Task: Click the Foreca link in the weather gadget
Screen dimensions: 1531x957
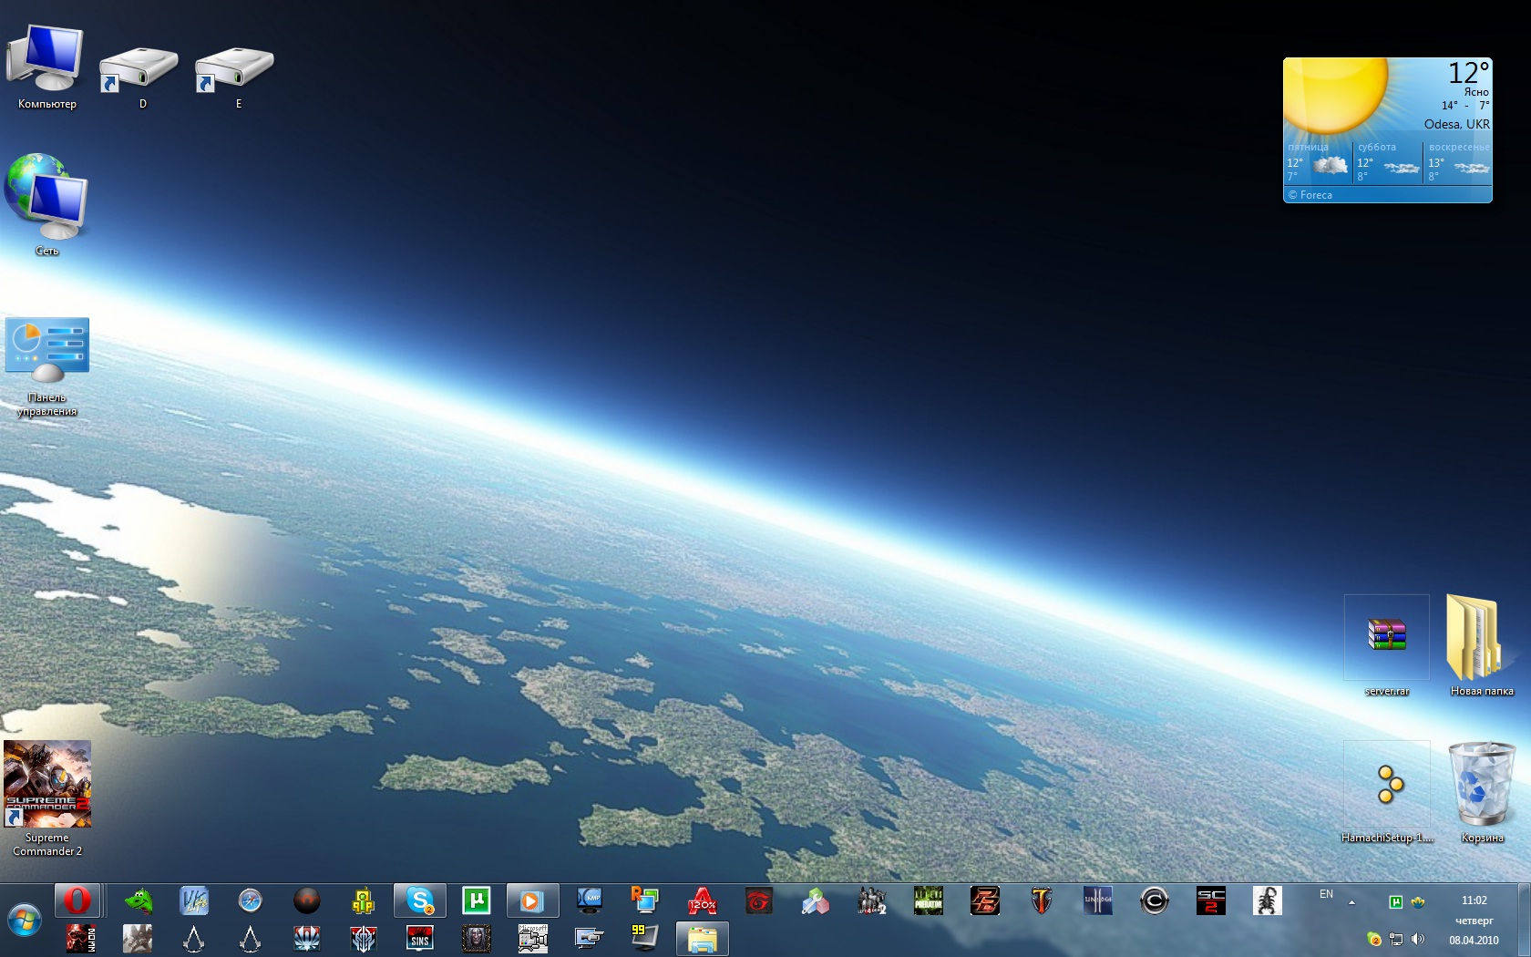Action: 1310,195
